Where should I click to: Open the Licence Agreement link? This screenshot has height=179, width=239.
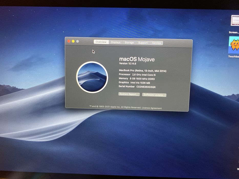(x=152, y=108)
